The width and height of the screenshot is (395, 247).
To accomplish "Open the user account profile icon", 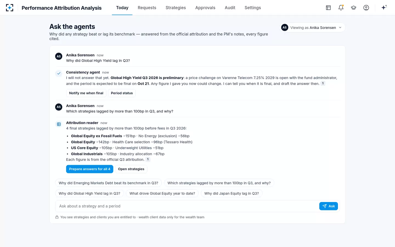I will pyautogui.click(x=366, y=8).
